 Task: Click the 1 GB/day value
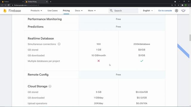click(98, 98)
